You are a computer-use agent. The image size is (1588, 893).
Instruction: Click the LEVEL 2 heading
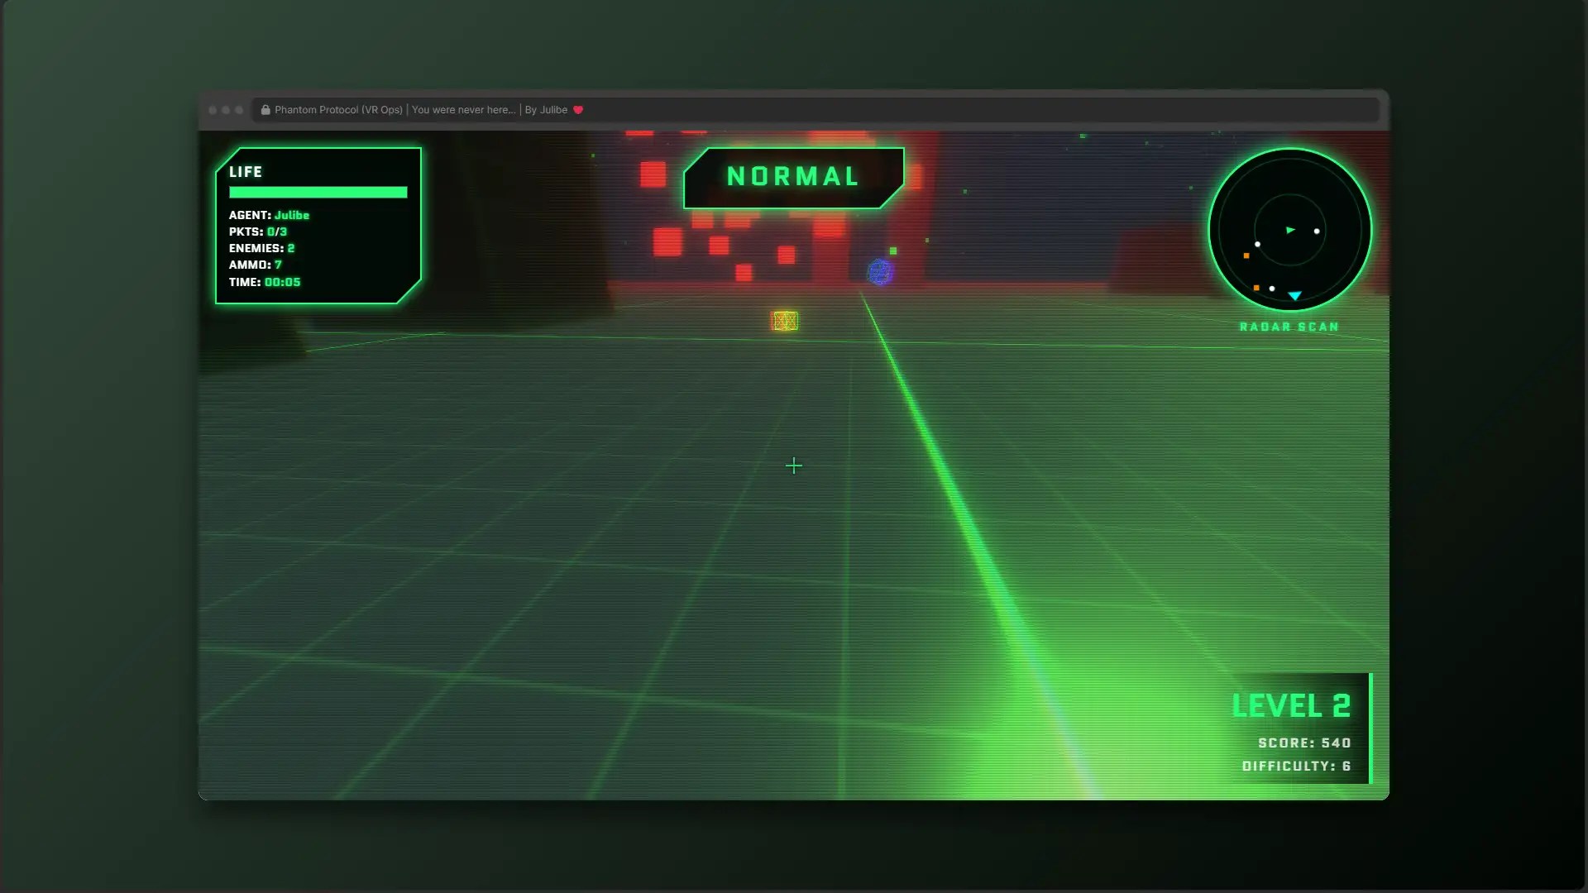pos(1291,706)
